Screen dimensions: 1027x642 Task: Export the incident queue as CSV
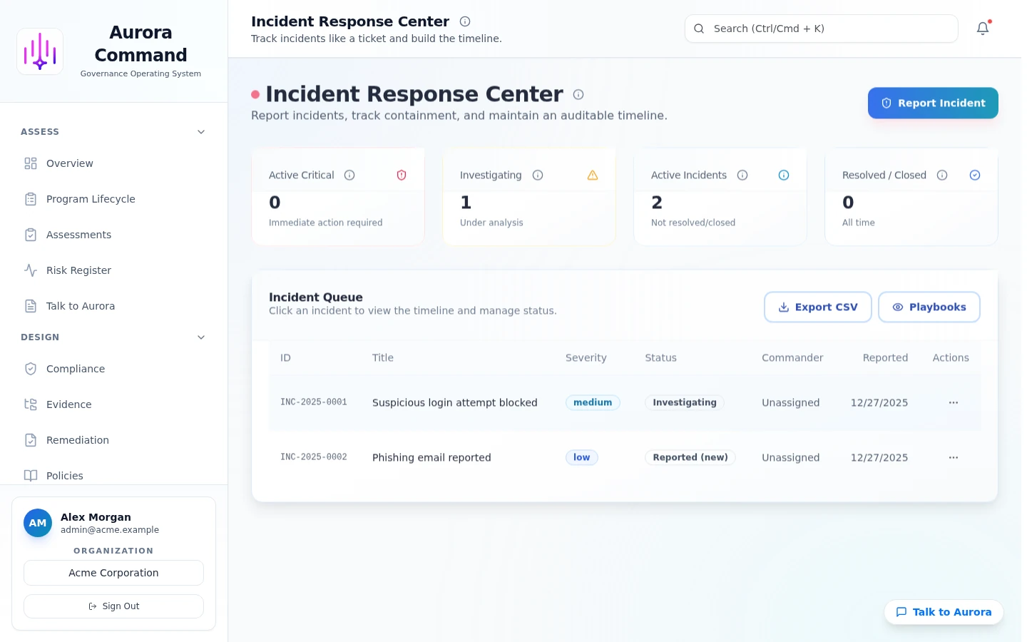pyautogui.click(x=817, y=307)
